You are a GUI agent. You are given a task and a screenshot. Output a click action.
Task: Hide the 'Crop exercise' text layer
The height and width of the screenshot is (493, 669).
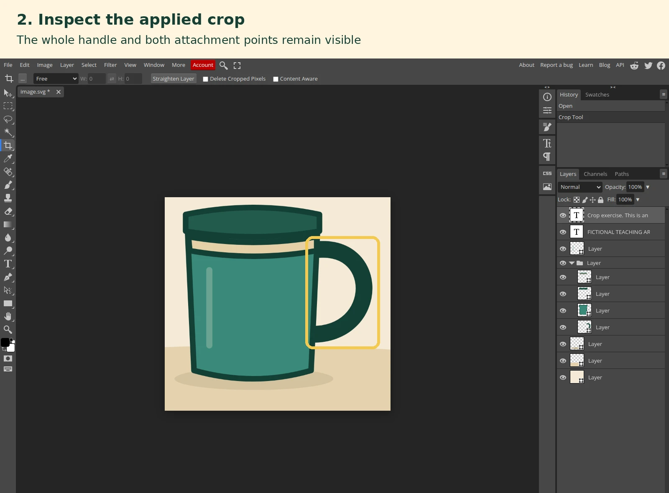click(x=563, y=216)
